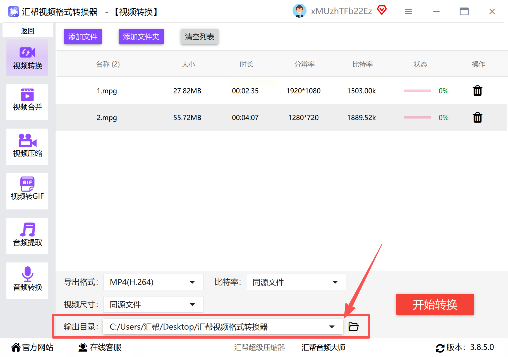Click the user avatar icon
The image size is (508, 357).
[x=299, y=11]
